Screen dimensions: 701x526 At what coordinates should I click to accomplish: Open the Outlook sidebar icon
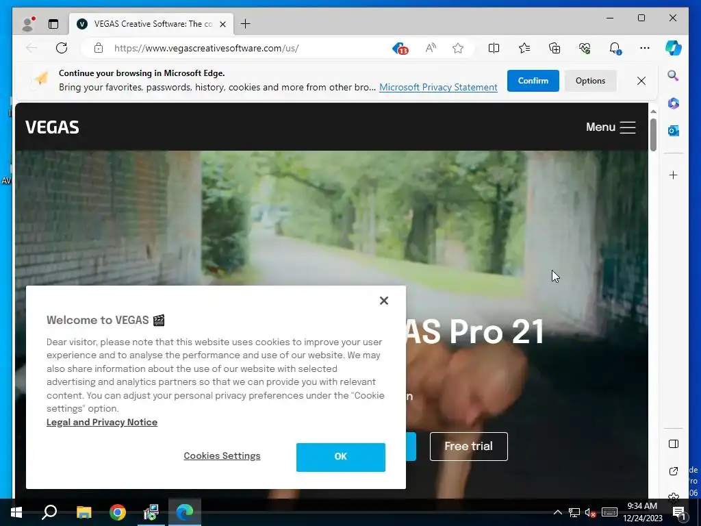pyautogui.click(x=674, y=131)
